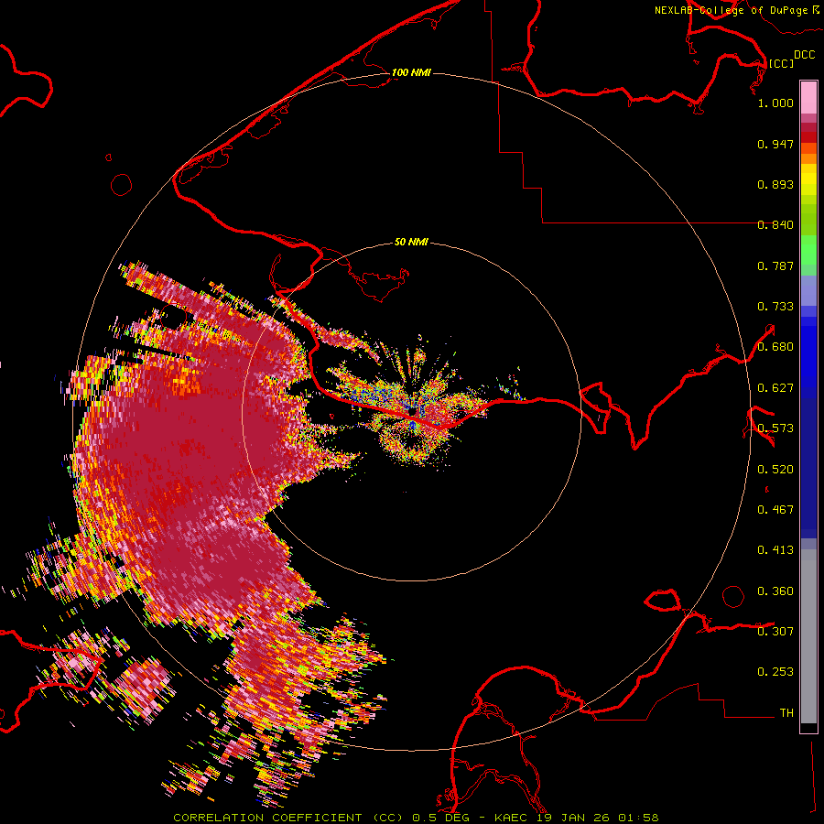Click the 0.787 scale value
The height and width of the screenshot is (824, 824).
pos(775,266)
